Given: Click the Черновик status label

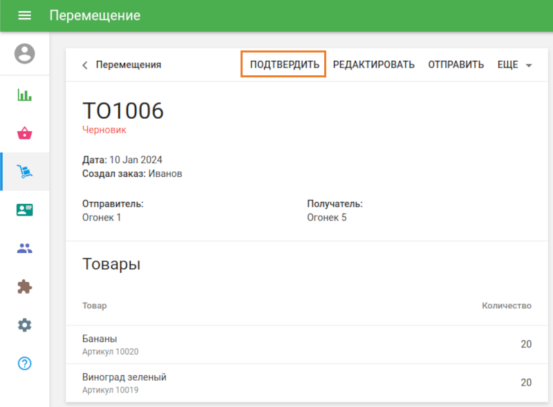Looking at the screenshot, I should tap(104, 130).
